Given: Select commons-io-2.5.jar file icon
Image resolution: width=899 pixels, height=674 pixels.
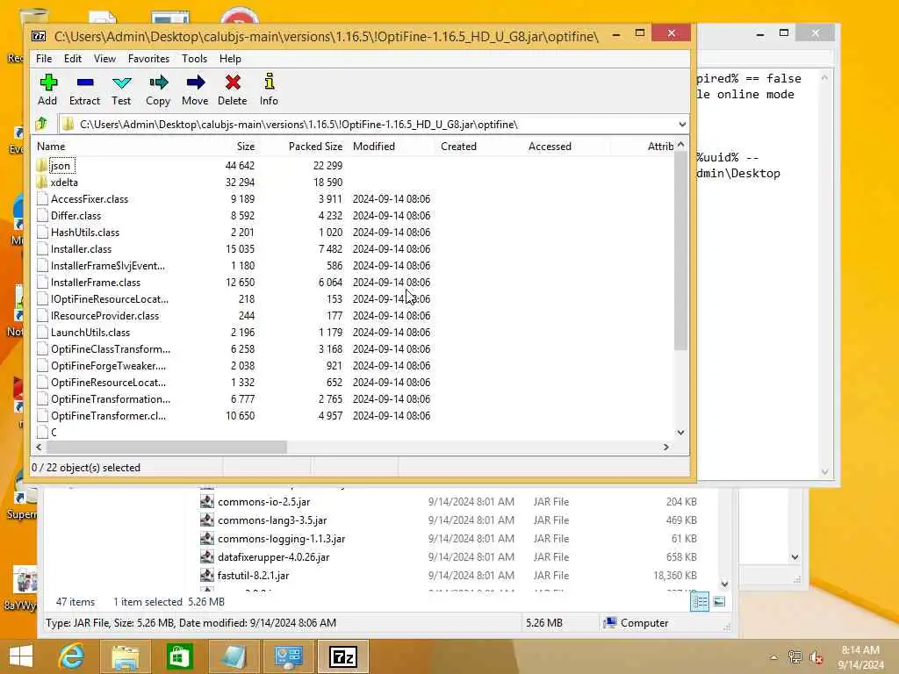Looking at the screenshot, I should pyautogui.click(x=207, y=502).
